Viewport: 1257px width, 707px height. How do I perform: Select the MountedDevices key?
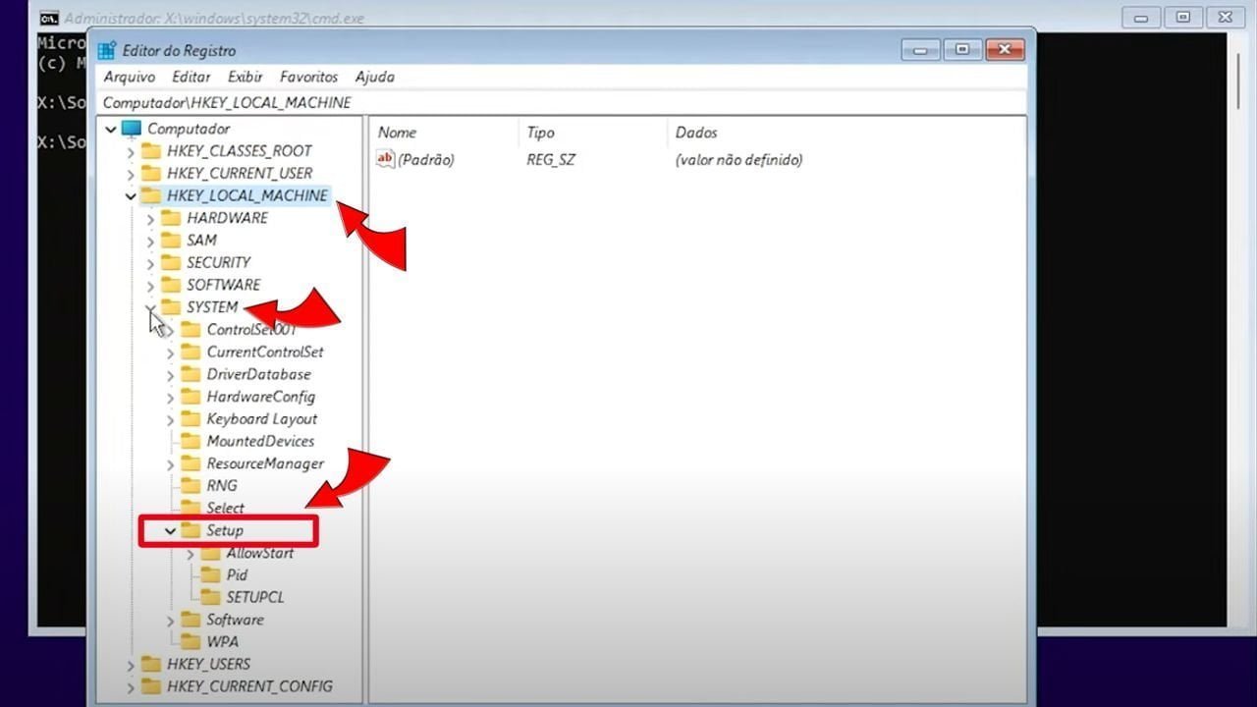click(260, 441)
